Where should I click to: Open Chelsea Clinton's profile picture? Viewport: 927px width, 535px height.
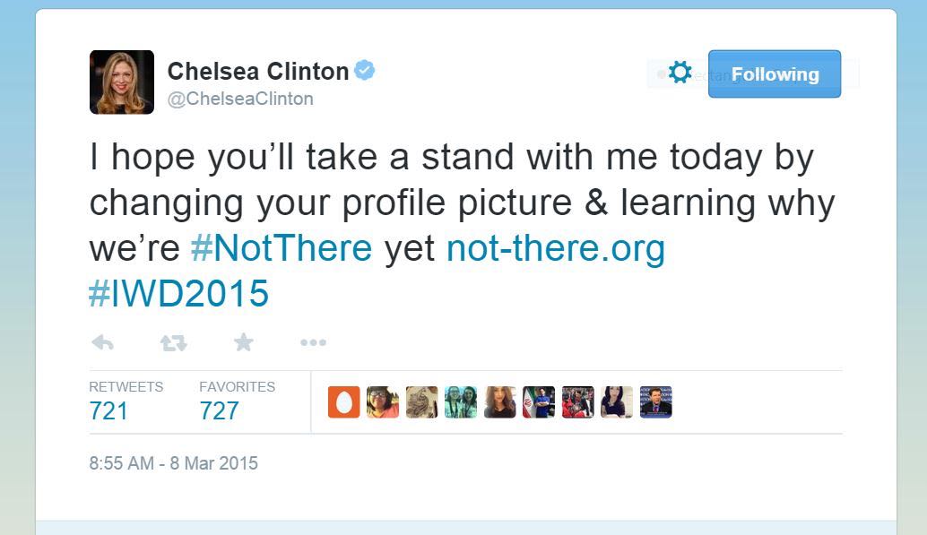(x=122, y=82)
